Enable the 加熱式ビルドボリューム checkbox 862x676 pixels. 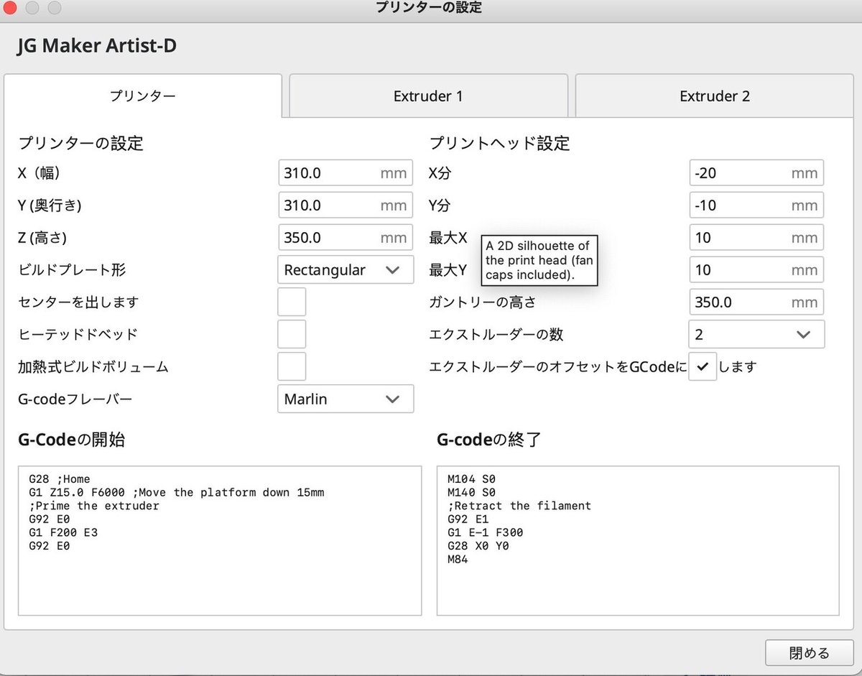[292, 366]
